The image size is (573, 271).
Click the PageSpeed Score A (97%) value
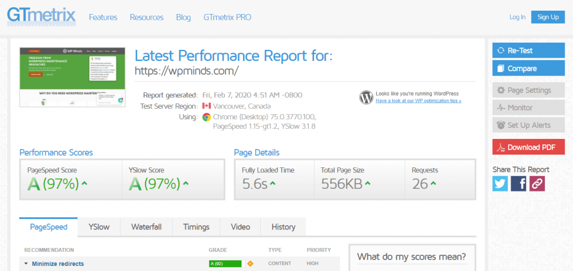(x=53, y=184)
